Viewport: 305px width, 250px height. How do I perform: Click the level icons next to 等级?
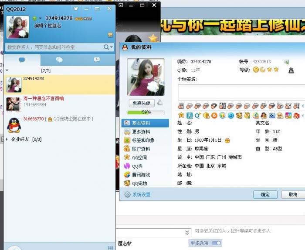pyautogui.click(x=266, y=70)
